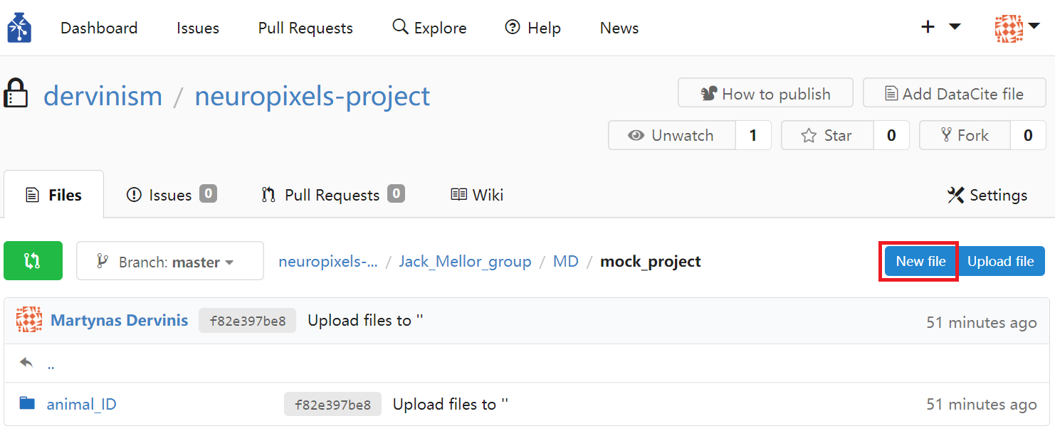Image resolution: width=1055 pixels, height=431 pixels.
Task: Click the Upload file button
Action: coord(1000,261)
